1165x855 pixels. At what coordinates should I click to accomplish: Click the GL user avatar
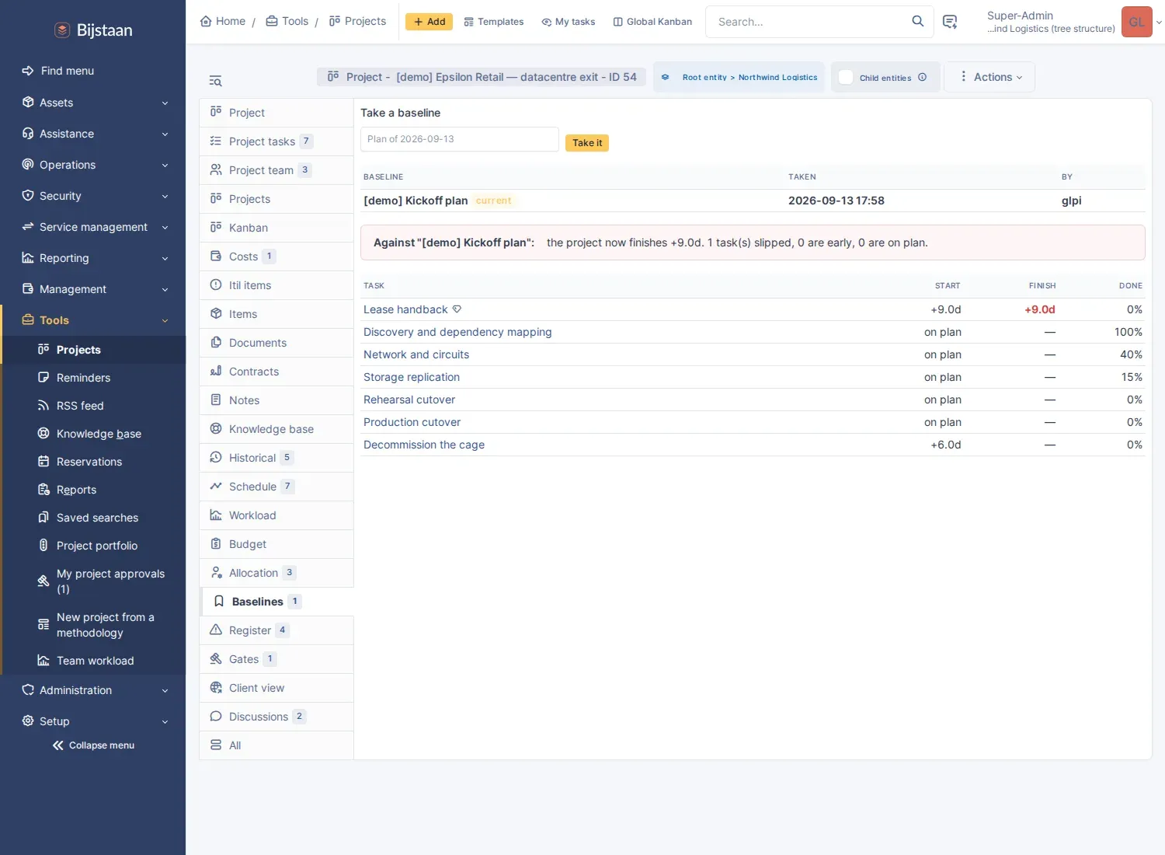1136,22
